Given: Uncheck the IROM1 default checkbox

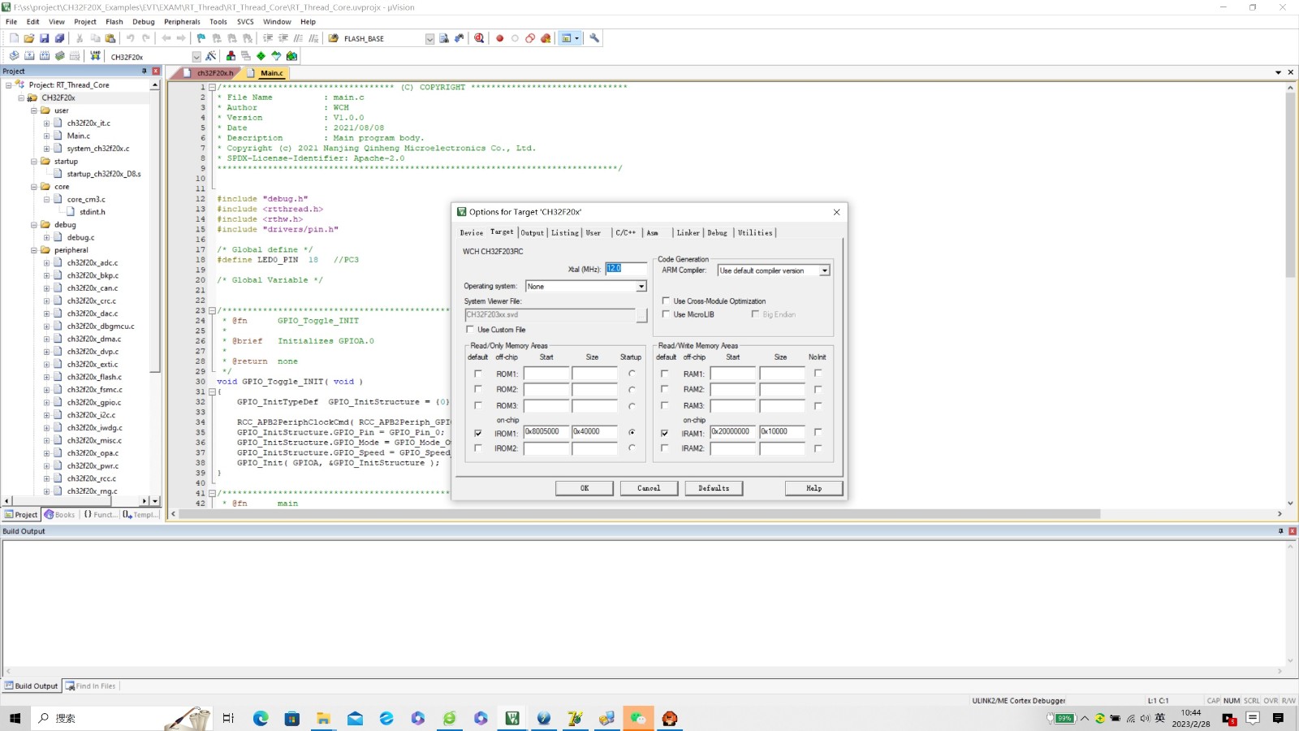Looking at the screenshot, I should coord(478,434).
